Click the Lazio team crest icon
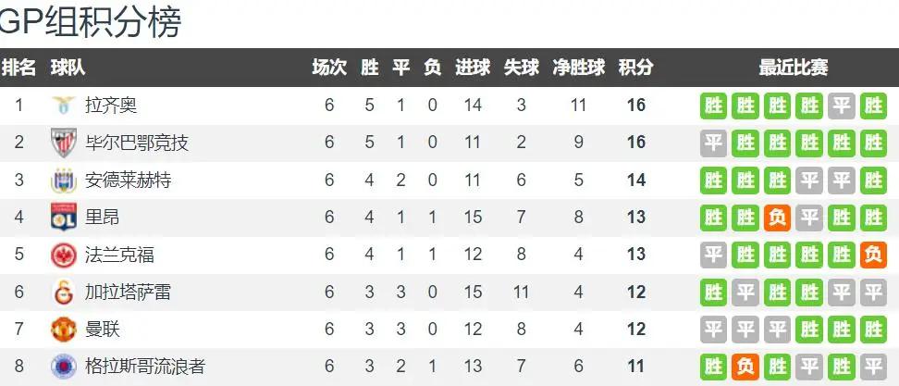 63,106
